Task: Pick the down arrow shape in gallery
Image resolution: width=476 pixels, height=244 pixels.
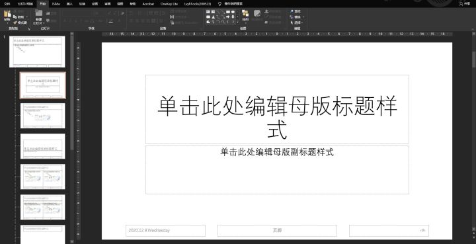Action: (233, 17)
